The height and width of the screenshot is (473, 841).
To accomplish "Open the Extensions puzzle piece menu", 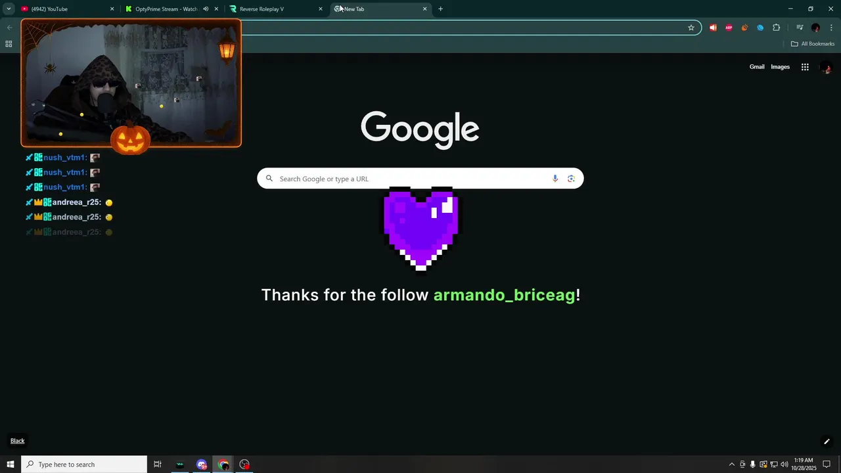I will click(x=776, y=28).
